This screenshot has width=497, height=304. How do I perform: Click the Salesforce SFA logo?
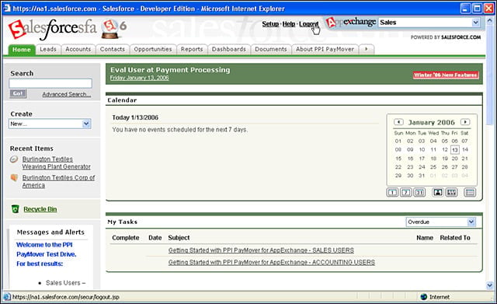(52, 29)
